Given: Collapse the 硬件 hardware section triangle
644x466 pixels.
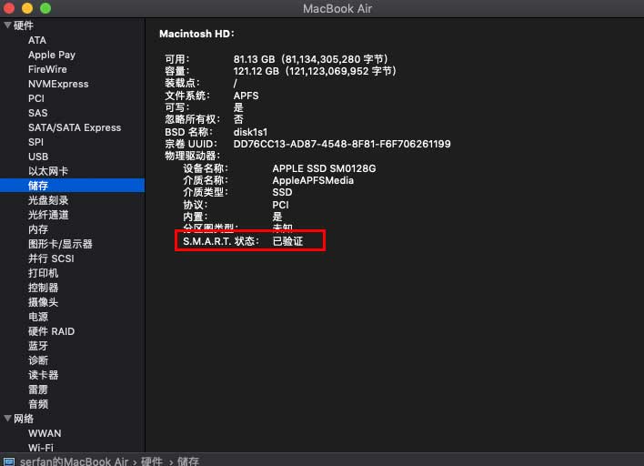Looking at the screenshot, I should tap(7, 25).
